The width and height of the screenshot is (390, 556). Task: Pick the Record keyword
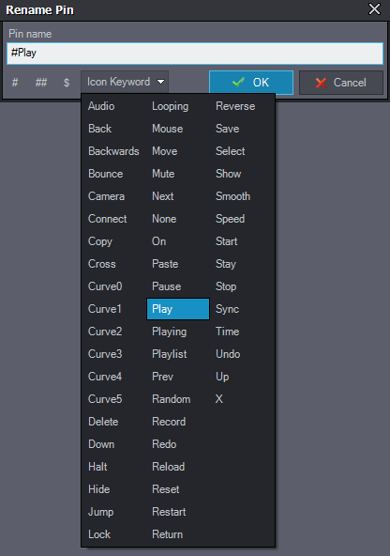[169, 422]
